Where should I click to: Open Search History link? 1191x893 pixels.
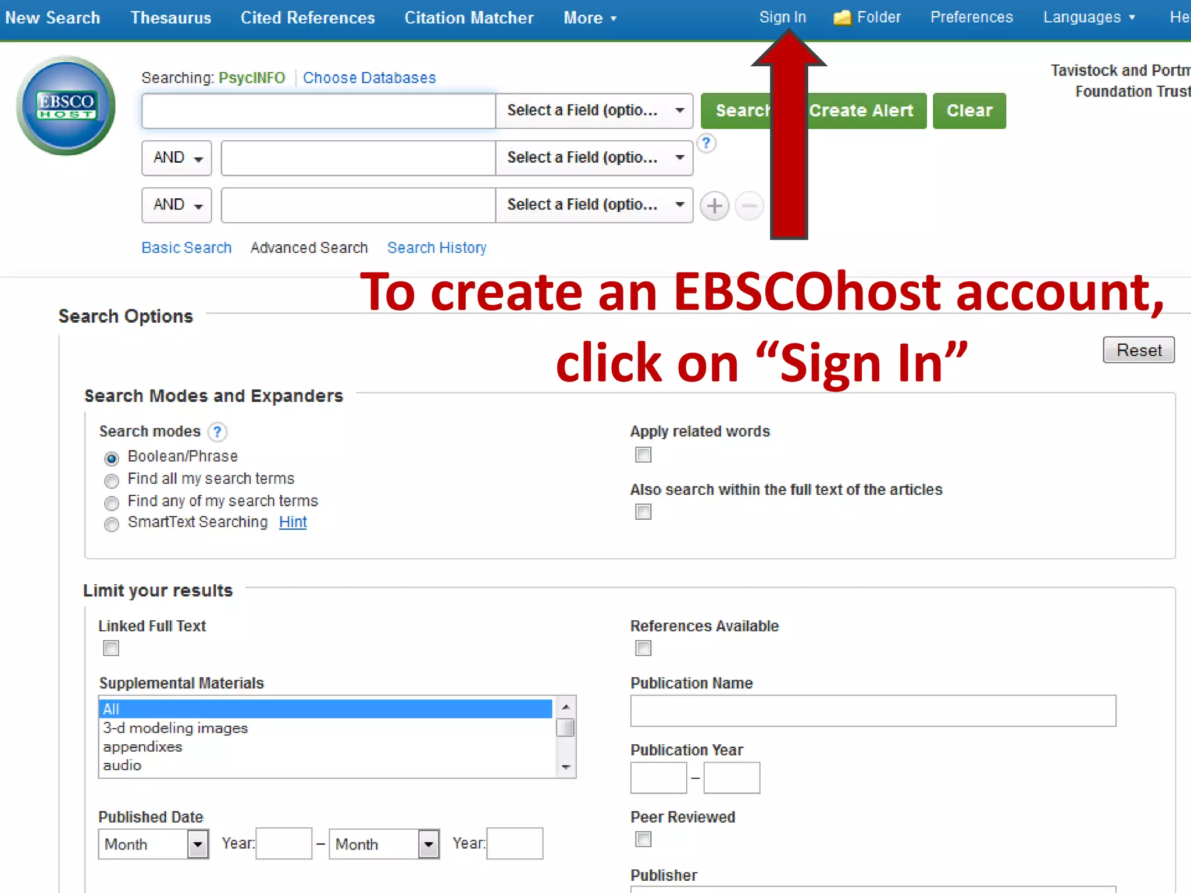click(x=437, y=248)
